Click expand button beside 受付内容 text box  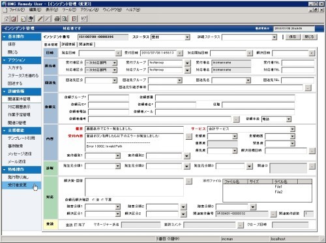189,137
